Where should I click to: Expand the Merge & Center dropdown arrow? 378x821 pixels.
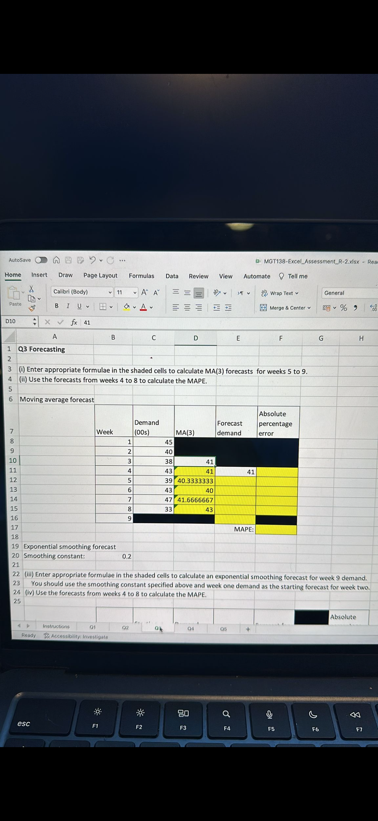[x=309, y=308]
